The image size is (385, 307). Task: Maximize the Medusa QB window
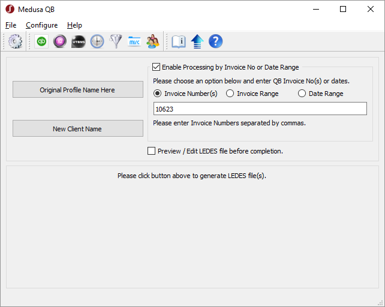pos(343,10)
